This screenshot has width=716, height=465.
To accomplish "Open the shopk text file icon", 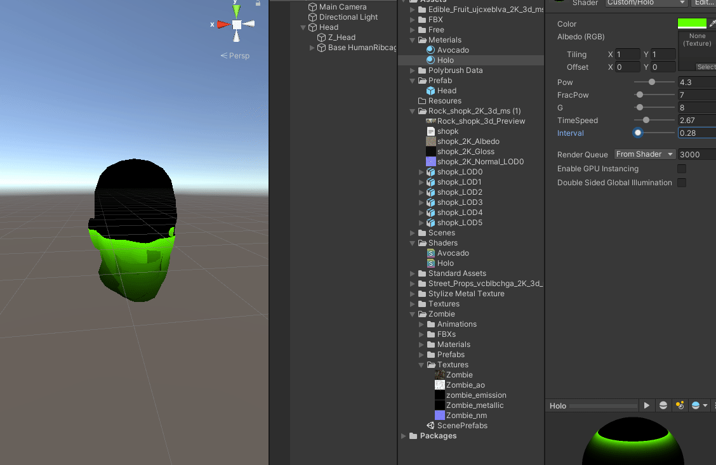I will [430, 131].
